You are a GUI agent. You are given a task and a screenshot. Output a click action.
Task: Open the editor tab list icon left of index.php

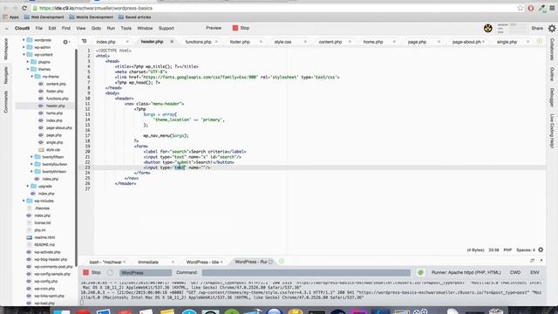point(85,41)
